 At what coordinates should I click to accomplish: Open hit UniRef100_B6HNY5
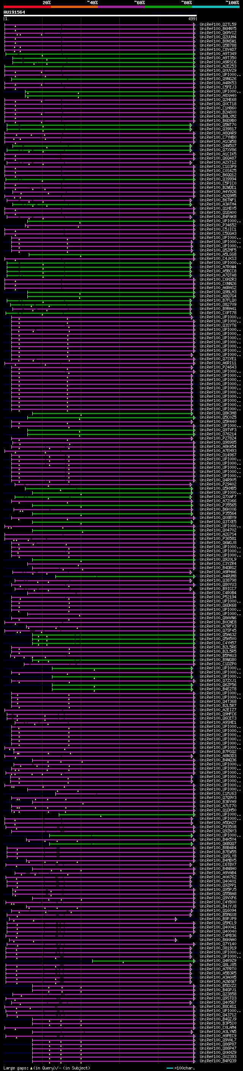218,29
